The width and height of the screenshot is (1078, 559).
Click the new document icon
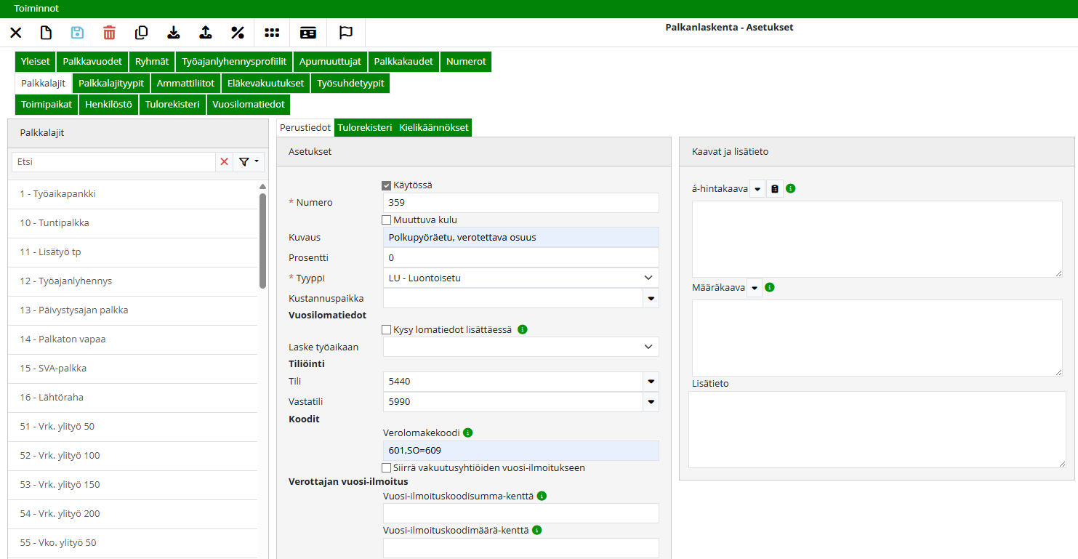[x=46, y=33]
